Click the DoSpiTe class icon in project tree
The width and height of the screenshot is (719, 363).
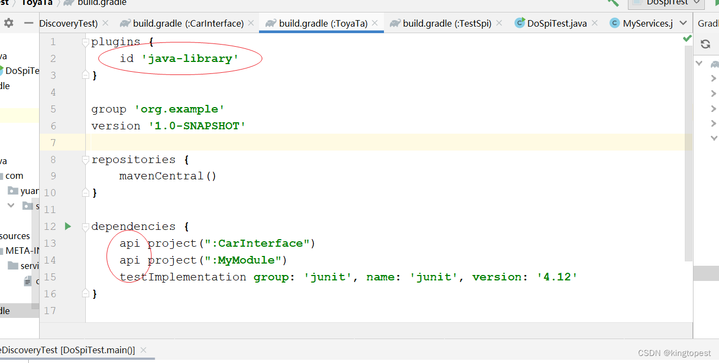(1, 71)
